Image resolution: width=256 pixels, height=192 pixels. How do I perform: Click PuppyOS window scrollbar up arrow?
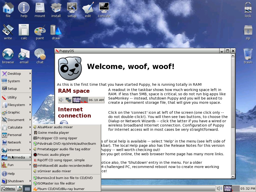(x=233, y=55)
